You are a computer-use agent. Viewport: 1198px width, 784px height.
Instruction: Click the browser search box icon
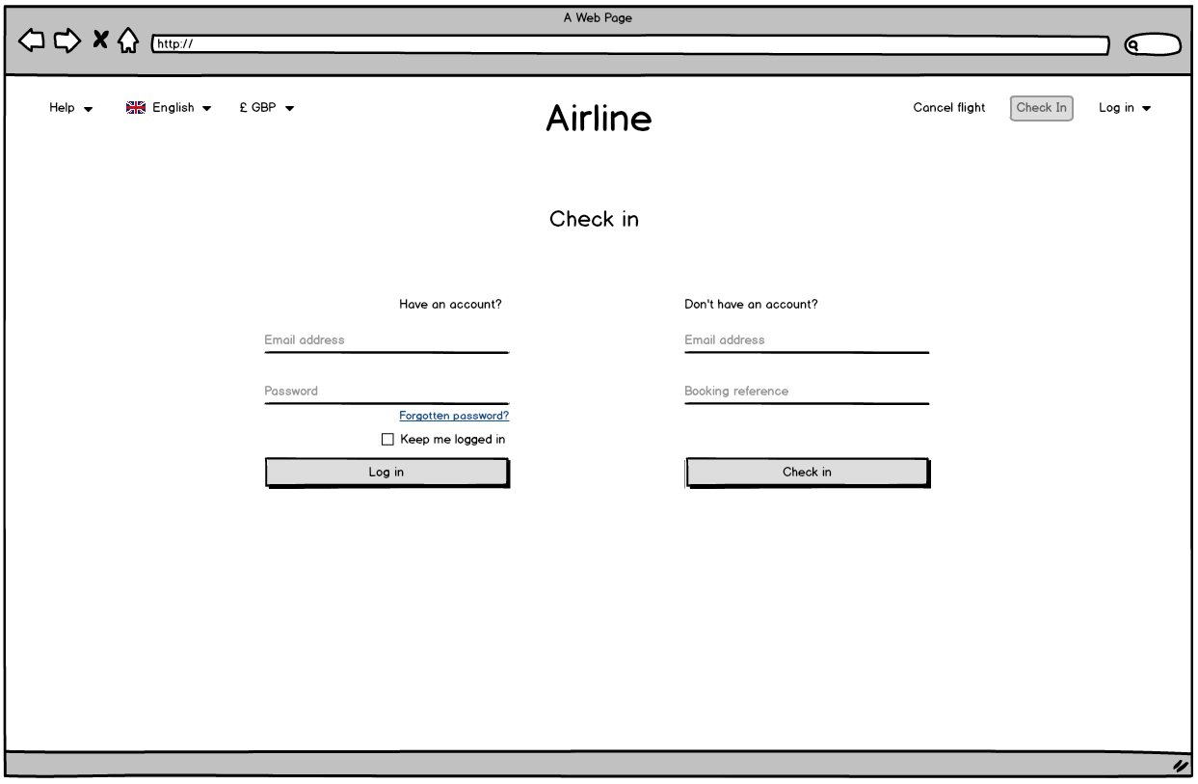[1153, 44]
